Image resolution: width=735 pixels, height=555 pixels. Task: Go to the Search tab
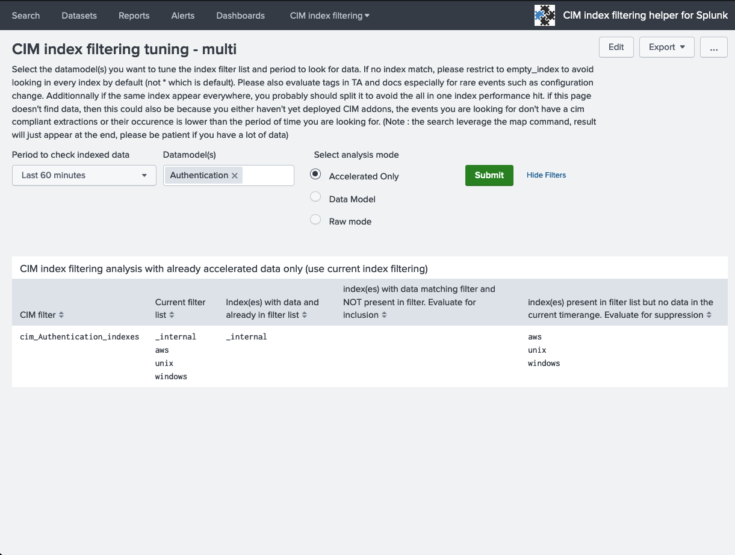26,16
